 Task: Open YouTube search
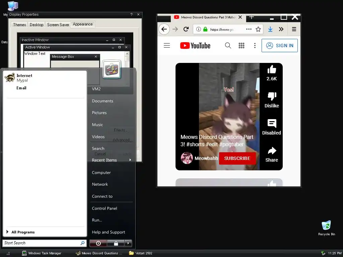pyautogui.click(x=228, y=46)
